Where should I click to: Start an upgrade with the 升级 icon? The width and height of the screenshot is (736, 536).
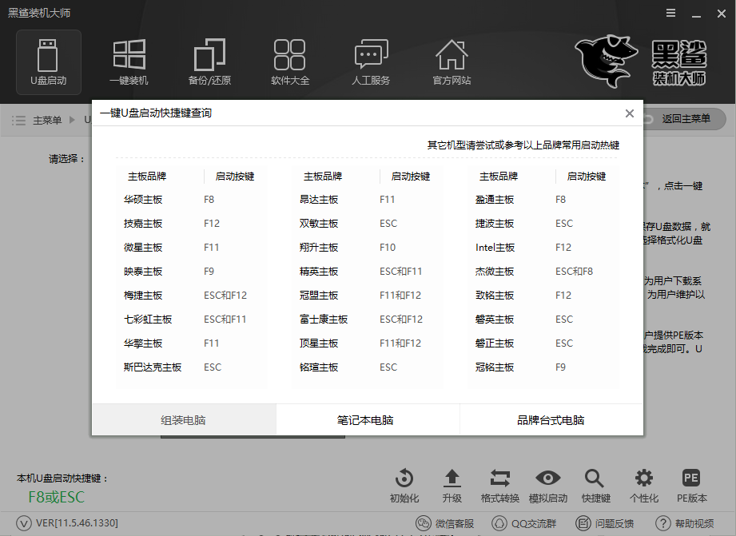pos(452,482)
